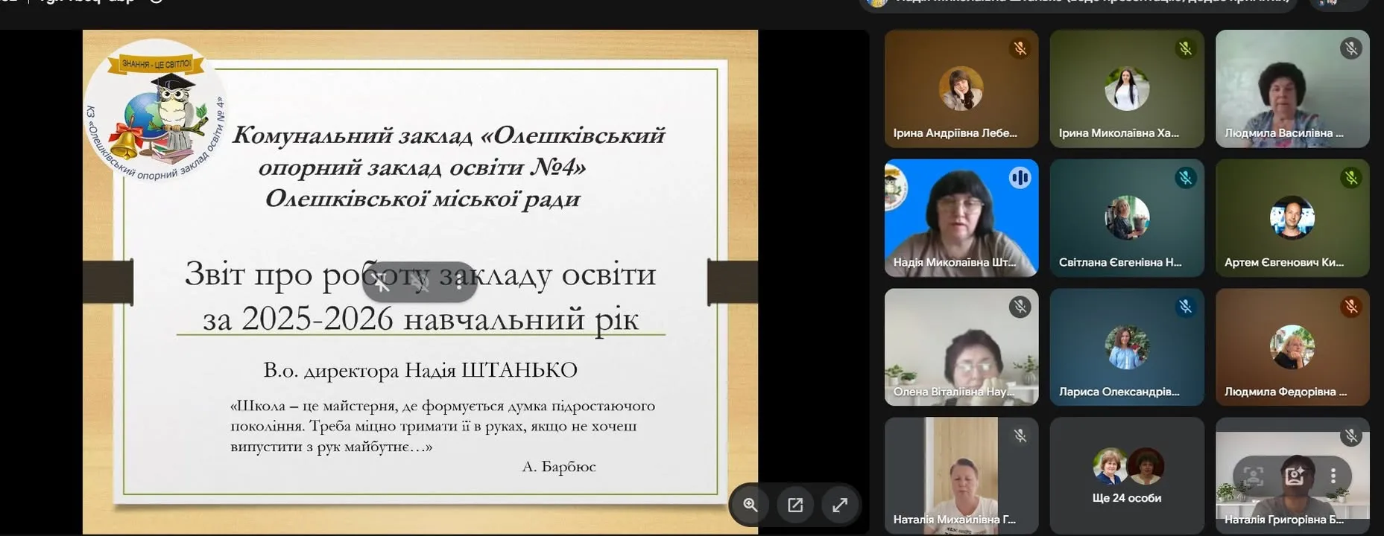Select Олена Віталіївна Нау... video tile
This screenshot has width=1384, height=536.
tap(961, 347)
